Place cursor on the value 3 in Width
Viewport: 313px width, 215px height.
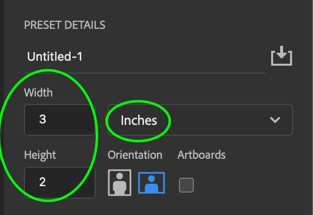coord(43,119)
